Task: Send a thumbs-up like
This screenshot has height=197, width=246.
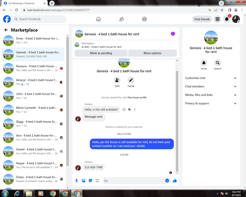Action: (x=175, y=181)
